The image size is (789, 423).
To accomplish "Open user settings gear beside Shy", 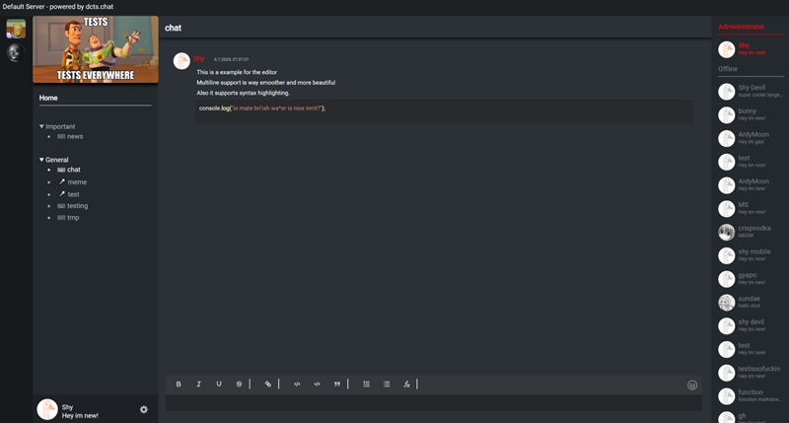I will point(144,409).
